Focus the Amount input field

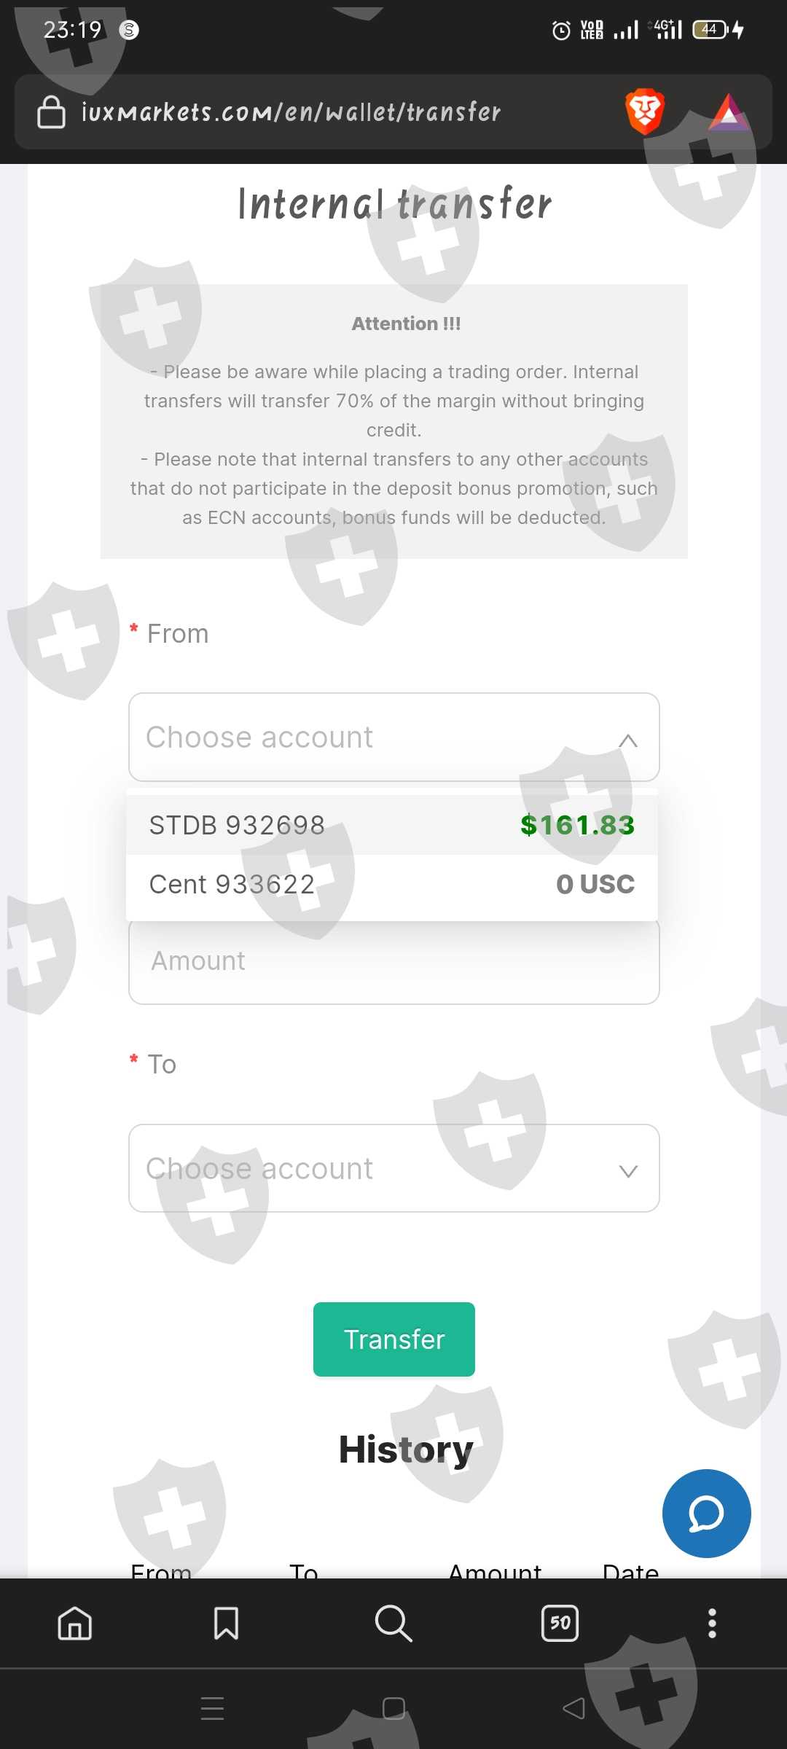(393, 962)
